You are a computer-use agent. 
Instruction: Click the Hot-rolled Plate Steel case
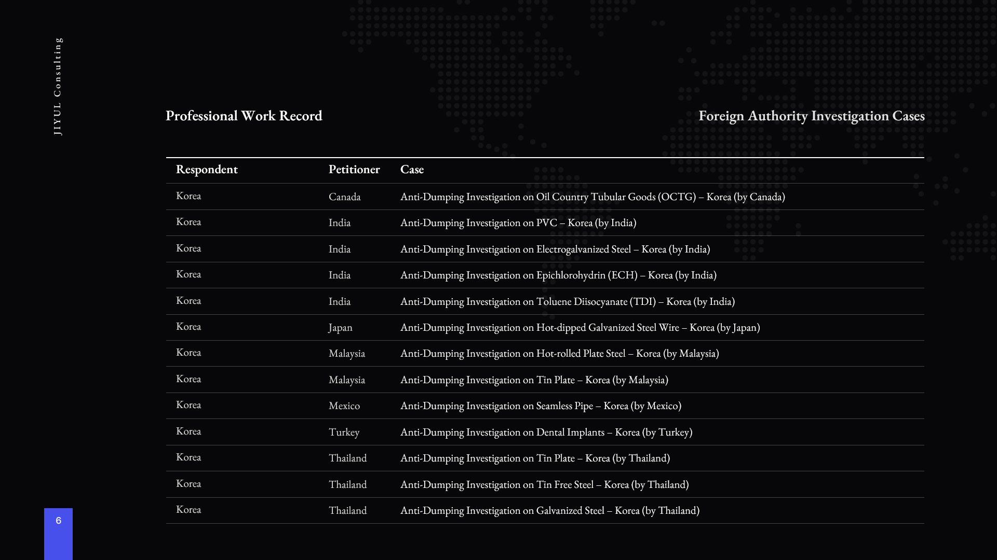point(559,354)
